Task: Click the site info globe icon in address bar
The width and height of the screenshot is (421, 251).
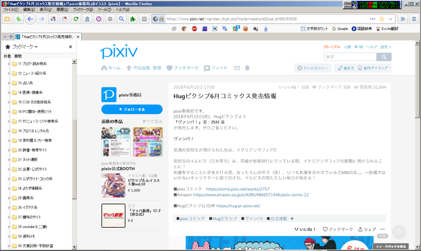Action: pos(155,19)
